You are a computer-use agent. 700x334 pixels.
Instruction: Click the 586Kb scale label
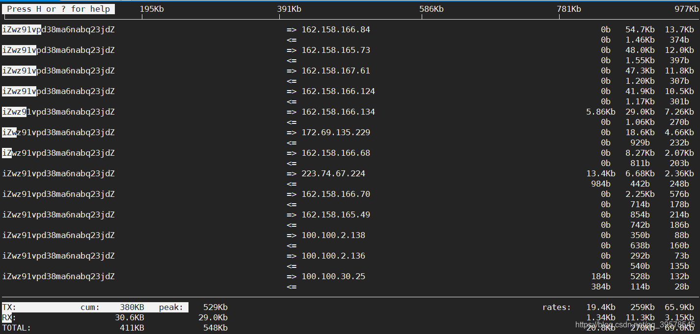[431, 9]
